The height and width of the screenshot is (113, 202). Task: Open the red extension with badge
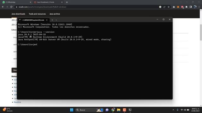[182, 7]
